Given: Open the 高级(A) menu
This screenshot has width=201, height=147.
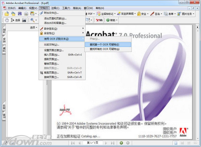Looking at the screenshot, I should [x=77, y=8].
